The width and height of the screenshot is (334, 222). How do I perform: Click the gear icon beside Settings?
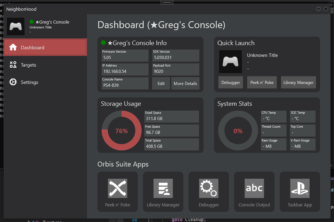(13, 82)
